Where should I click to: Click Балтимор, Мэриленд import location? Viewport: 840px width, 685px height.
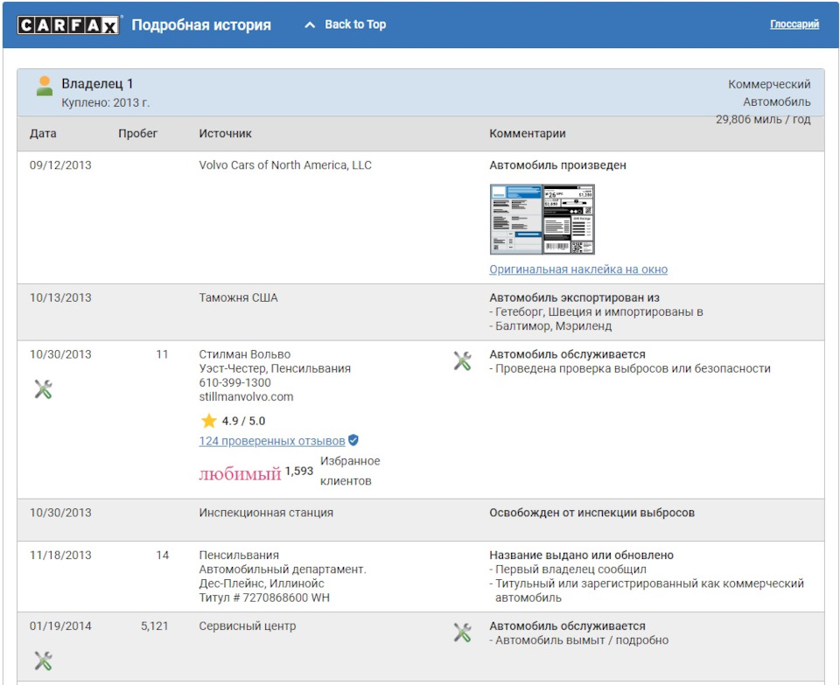pos(553,325)
